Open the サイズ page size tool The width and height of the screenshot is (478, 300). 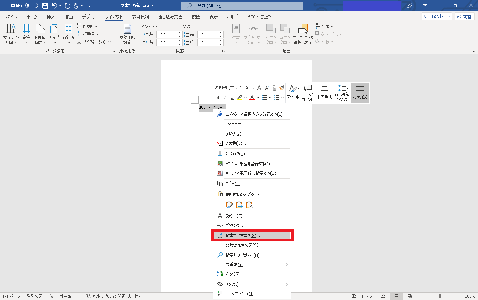(54, 34)
